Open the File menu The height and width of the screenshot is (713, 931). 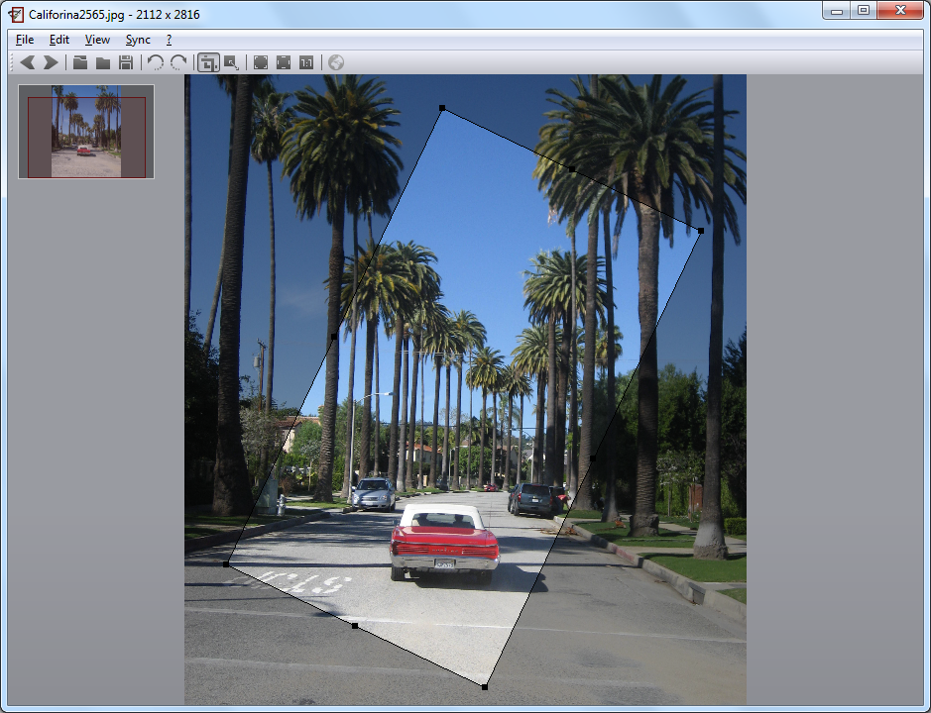25,40
